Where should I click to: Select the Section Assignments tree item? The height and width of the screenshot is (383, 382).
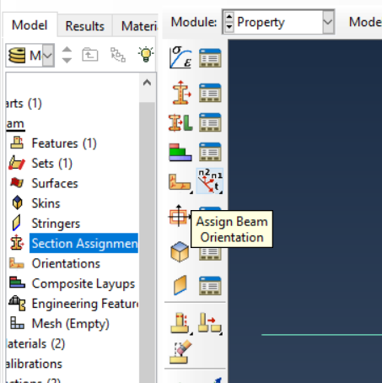click(83, 243)
